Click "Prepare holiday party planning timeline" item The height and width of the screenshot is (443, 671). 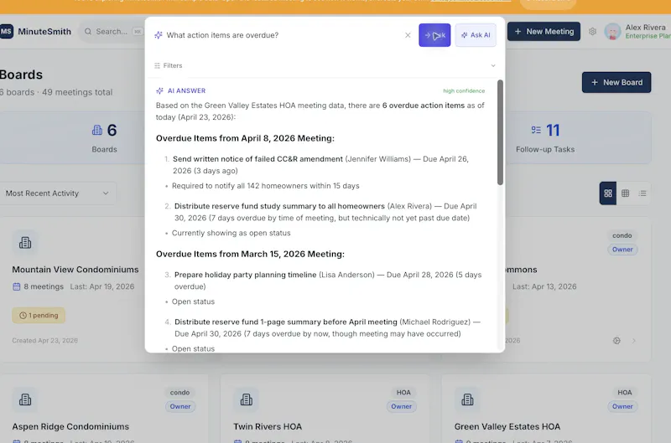click(245, 275)
